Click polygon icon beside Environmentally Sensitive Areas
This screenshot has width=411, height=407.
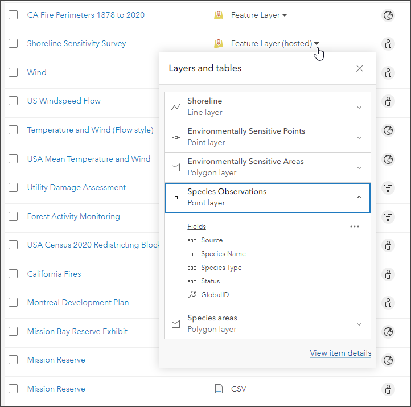tap(176, 167)
